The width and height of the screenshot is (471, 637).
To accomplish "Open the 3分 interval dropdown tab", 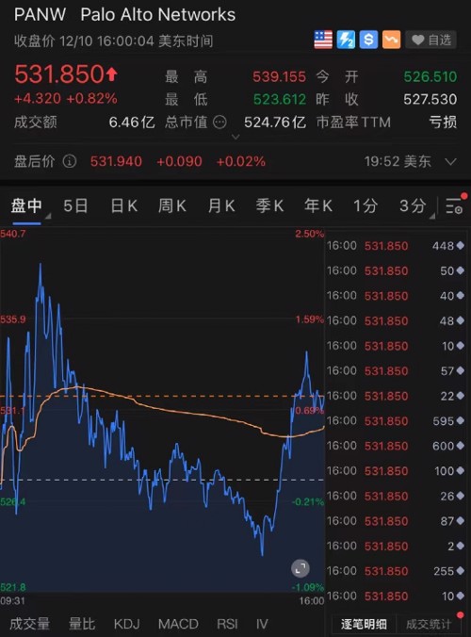I will (414, 206).
